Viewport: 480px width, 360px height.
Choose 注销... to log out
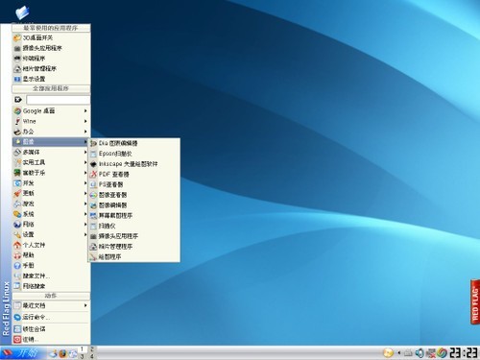coord(51,339)
